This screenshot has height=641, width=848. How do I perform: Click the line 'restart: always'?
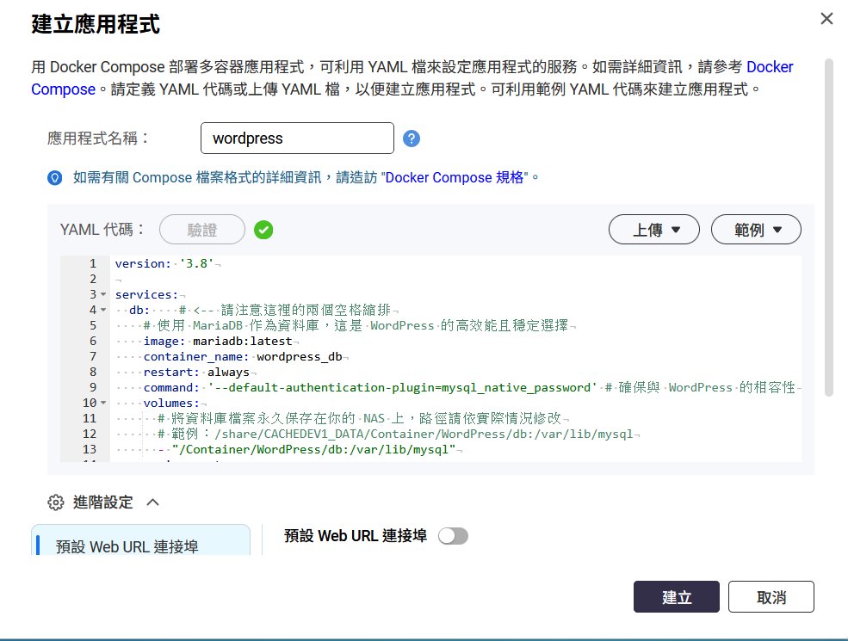click(196, 373)
